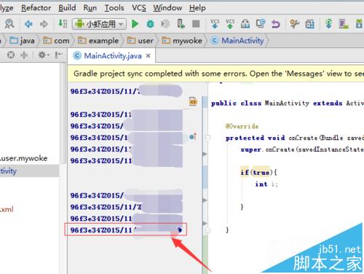Click the super.onCreate call line
The image size is (364, 274).
pos(302,149)
